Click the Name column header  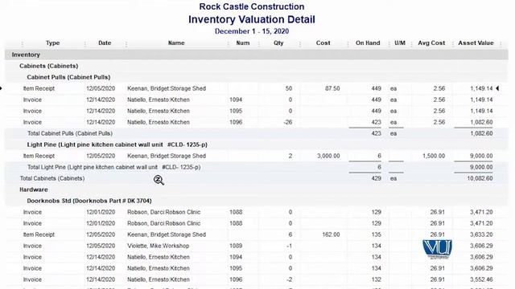(176, 43)
